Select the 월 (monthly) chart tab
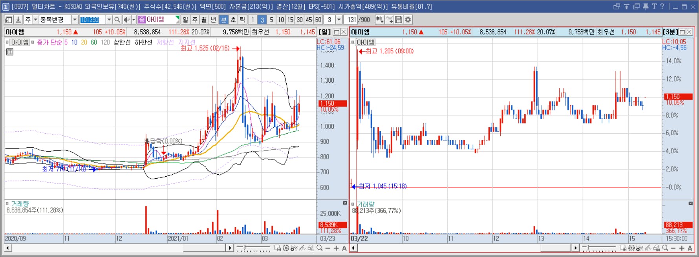The height and width of the screenshot is (257, 699). (x=204, y=20)
